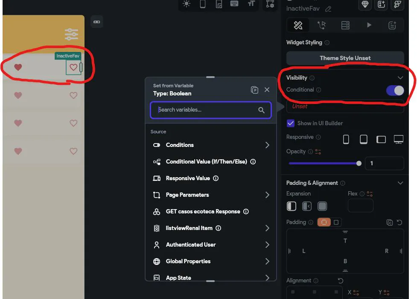Open the Documentation notes tab
The width and height of the screenshot is (417, 299).
(x=392, y=25)
